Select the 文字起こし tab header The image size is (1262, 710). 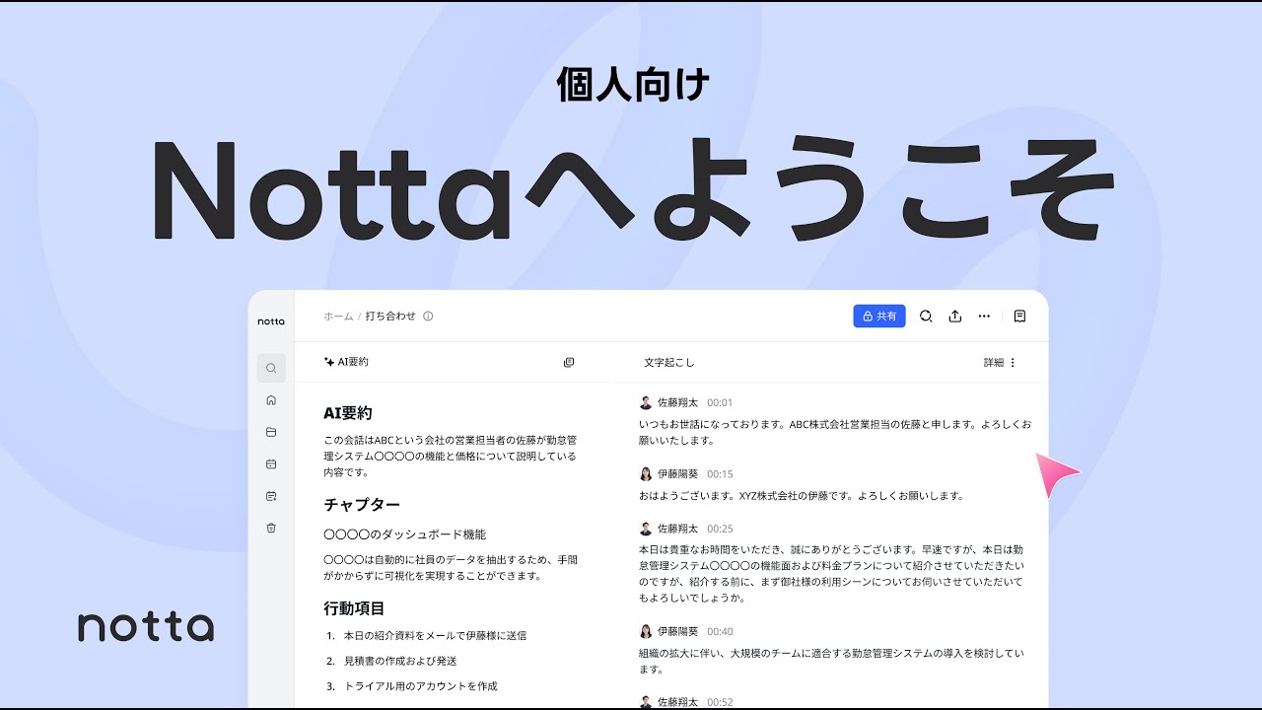pyautogui.click(x=669, y=362)
